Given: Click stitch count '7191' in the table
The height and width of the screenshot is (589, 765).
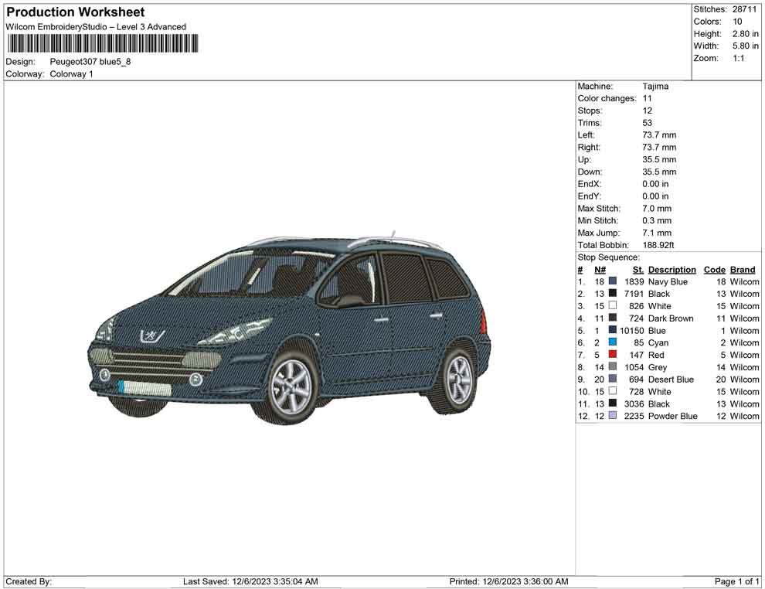Looking at the screenshot, I should [634, 294].
